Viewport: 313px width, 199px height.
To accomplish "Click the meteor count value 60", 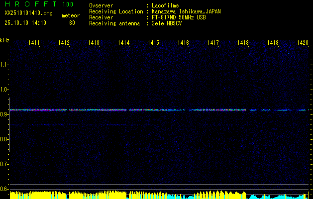I will coord(72,23).
